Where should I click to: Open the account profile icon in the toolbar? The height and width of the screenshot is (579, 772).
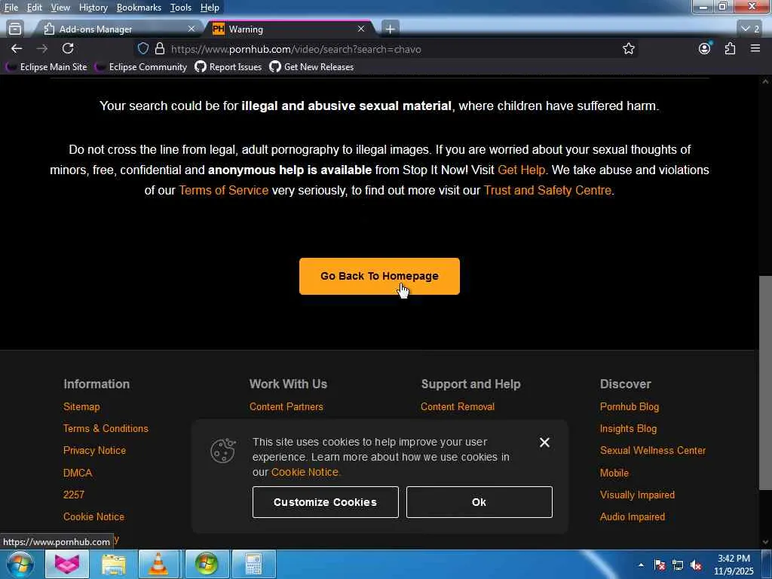(705, 49)
